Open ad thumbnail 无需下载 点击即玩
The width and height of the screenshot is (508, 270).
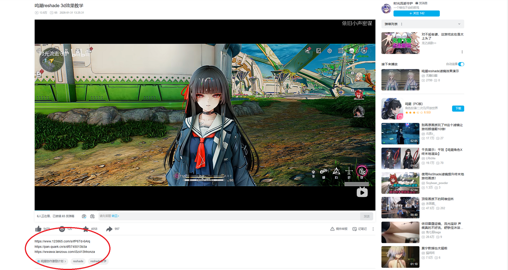pos(400,43)
